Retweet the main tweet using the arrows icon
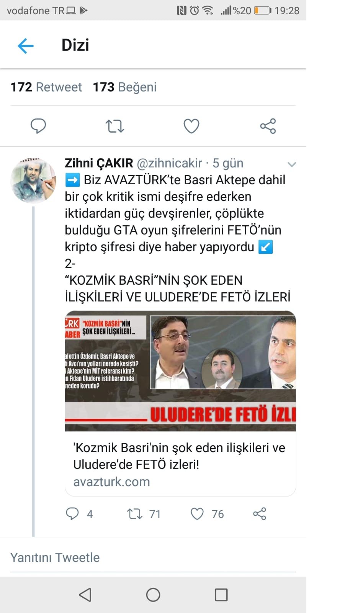 click(115, 126)
